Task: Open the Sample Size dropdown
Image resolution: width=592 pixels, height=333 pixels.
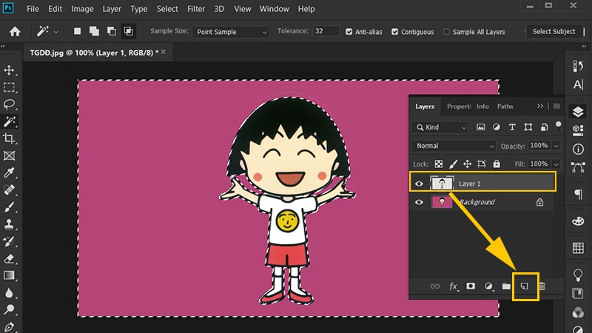Action: point(230,32)
